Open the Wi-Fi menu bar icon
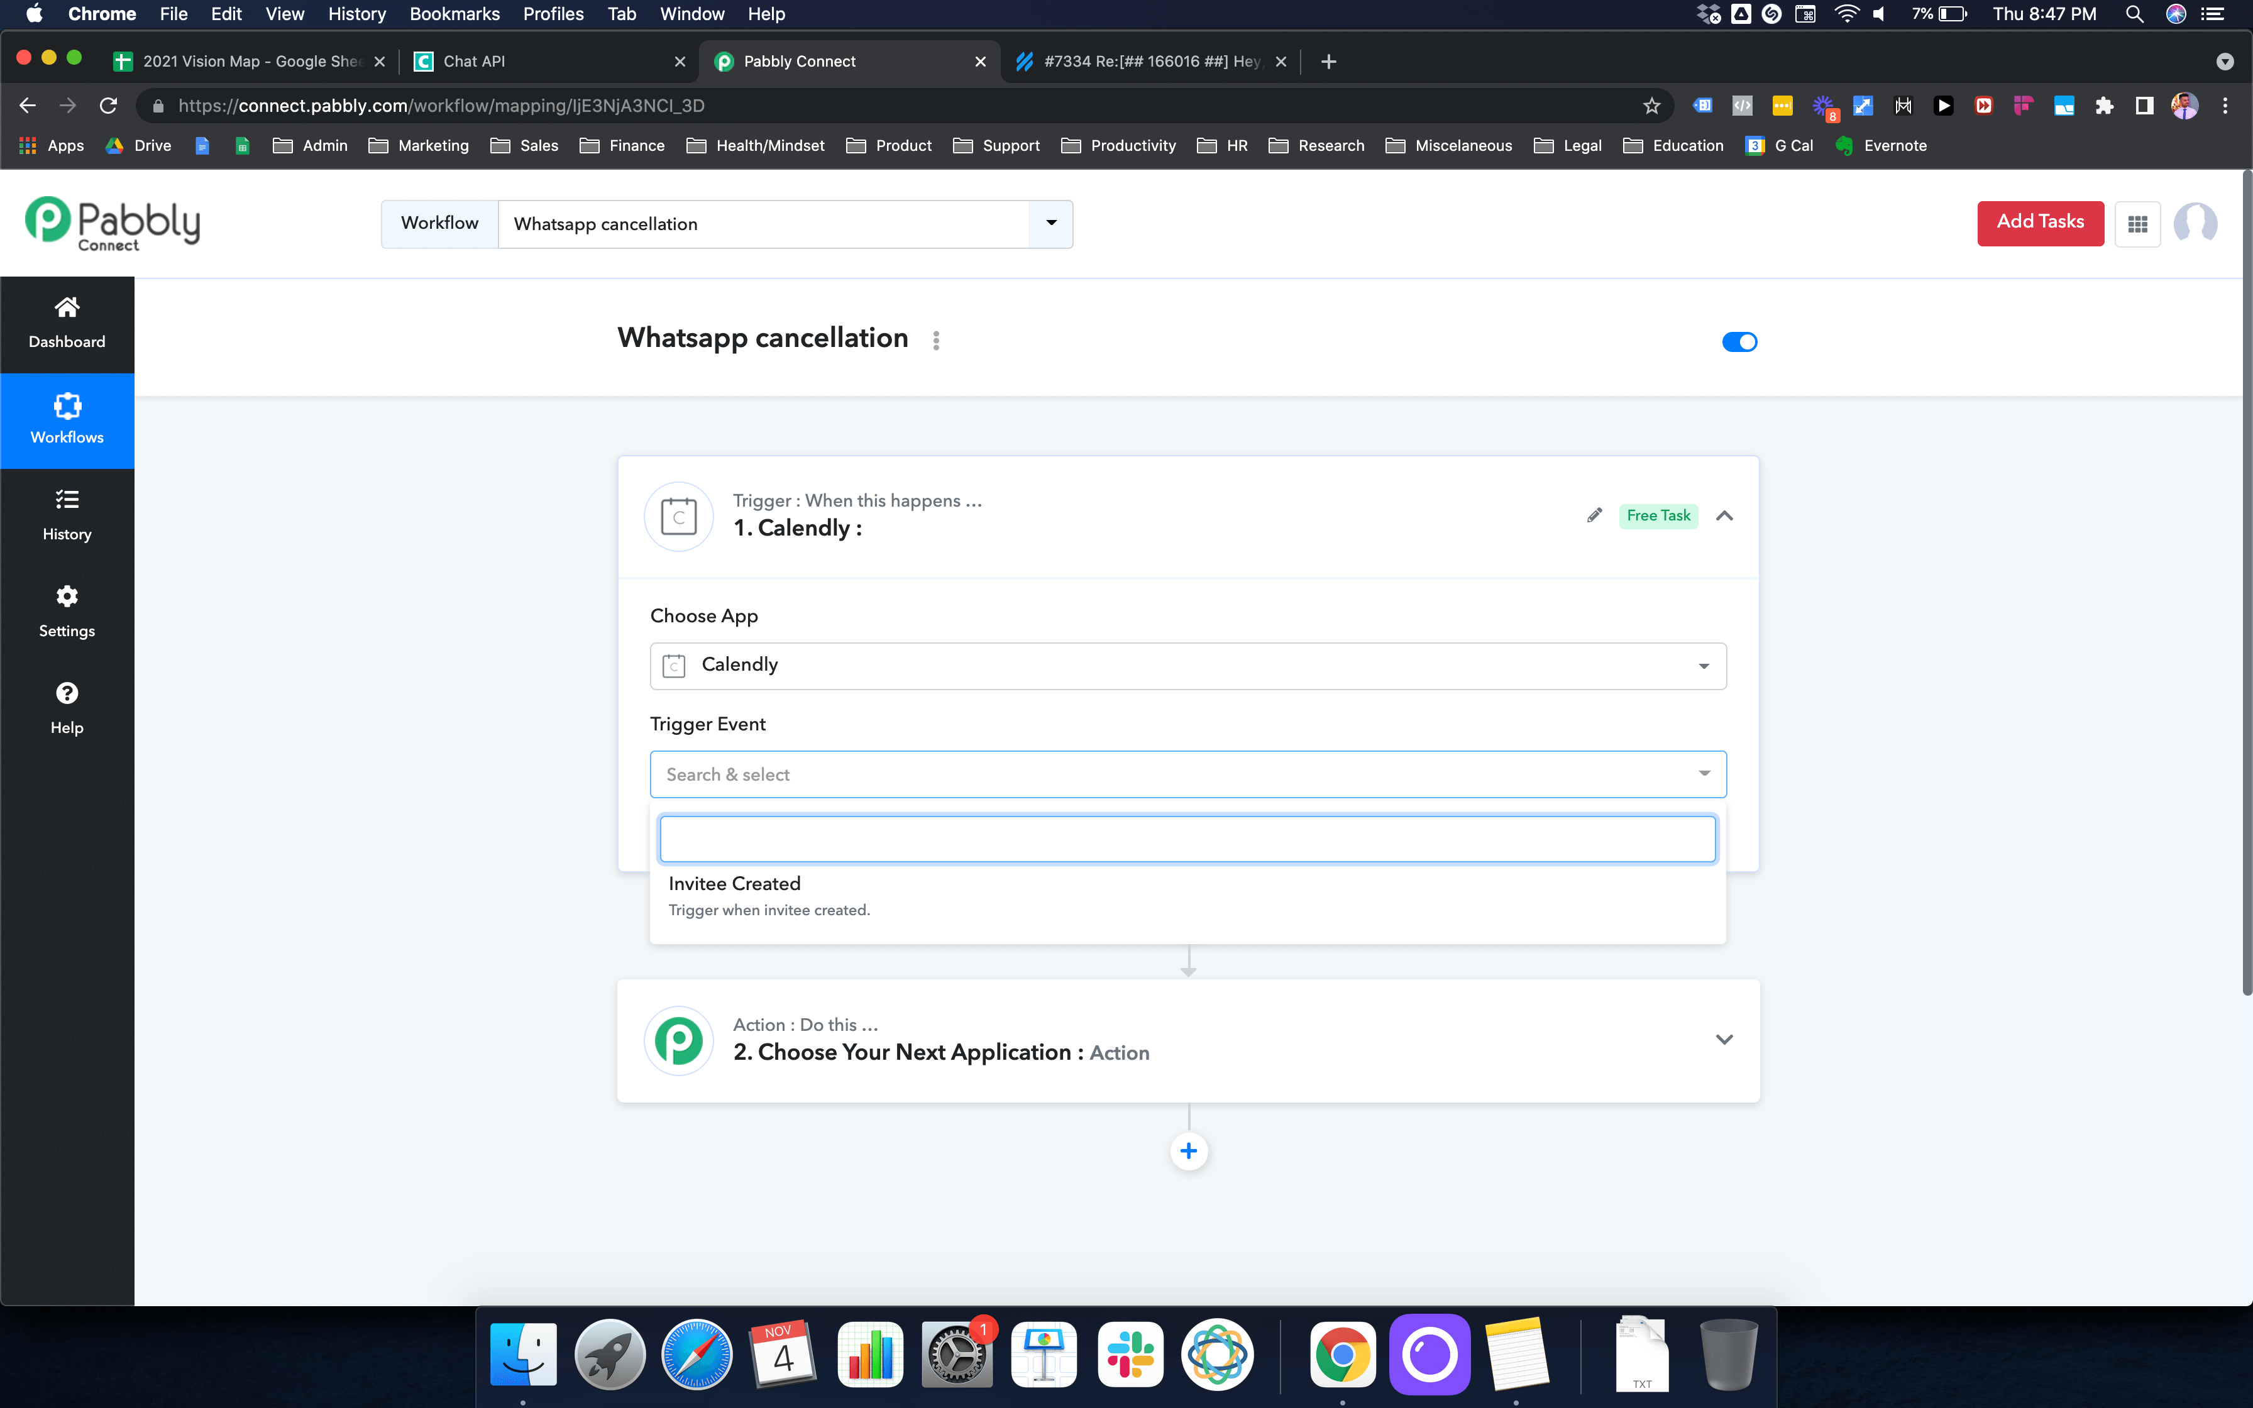This screenshot has width=2253, height=1408. [1846, 14]
